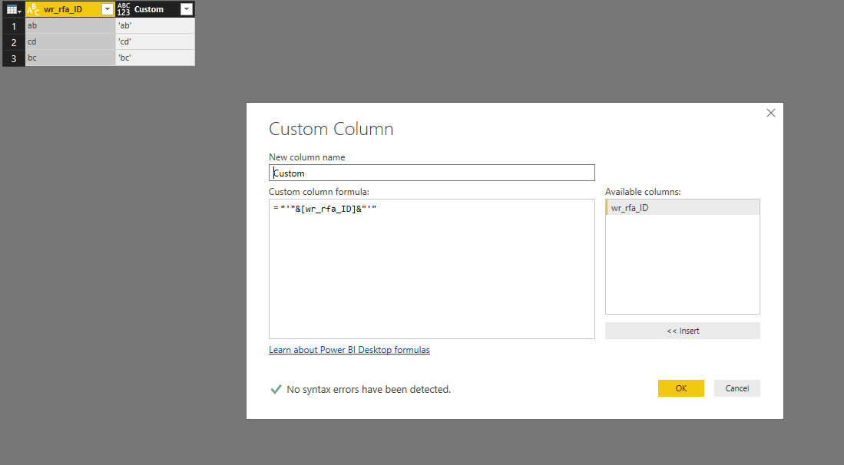Image resolution: width=844 pixels, height=465 pixels.
Task: Click the Custom cell 'cd'
Action: coord(155,41)
